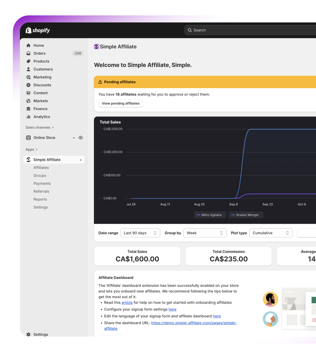Screen dimensions: 316x359
Task: Open Finance via the bank icon
Action: [29, 109]
